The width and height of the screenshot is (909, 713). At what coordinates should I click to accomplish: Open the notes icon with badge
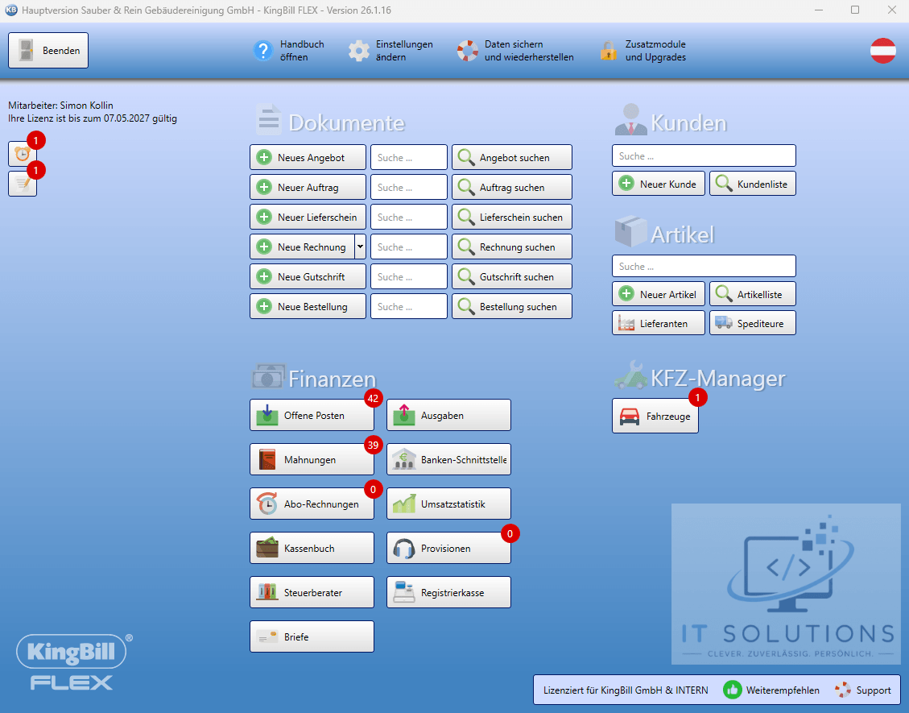click(x=23, y=184)
